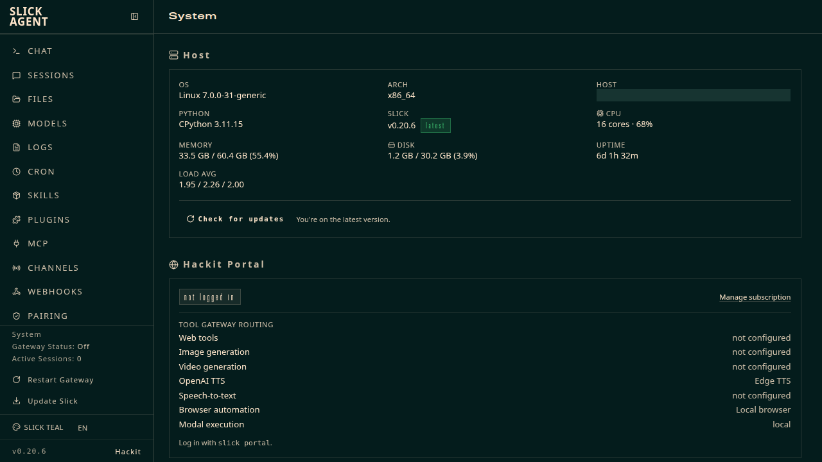Viewport: 822px width, 462px height.
Task: Click the Update Slick button
Action: pos(77,401)
